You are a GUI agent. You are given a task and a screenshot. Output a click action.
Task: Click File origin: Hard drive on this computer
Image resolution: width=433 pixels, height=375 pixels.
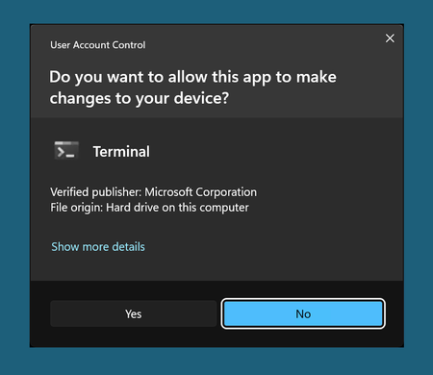click(x=149, y=208)
